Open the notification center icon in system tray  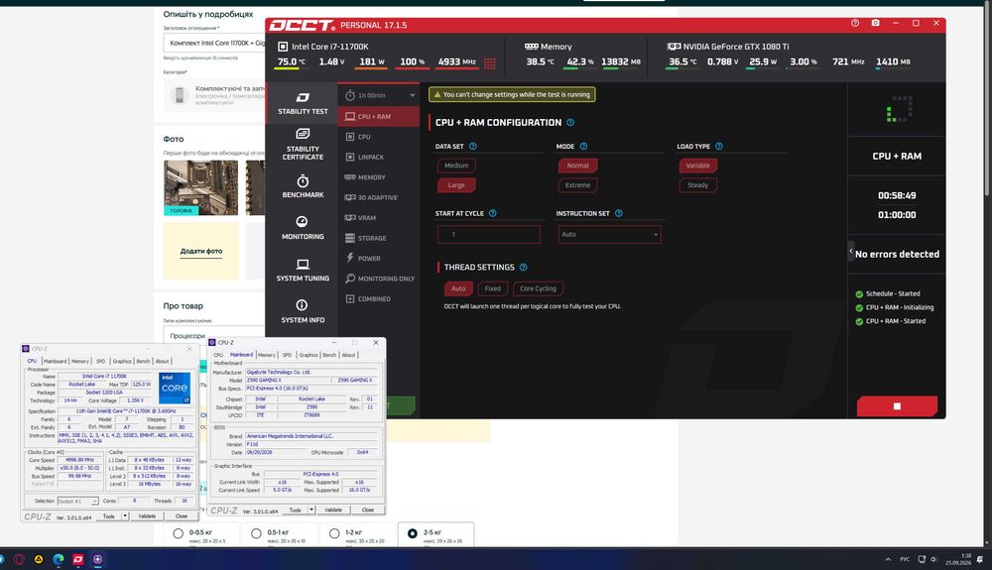click(980, 559)
